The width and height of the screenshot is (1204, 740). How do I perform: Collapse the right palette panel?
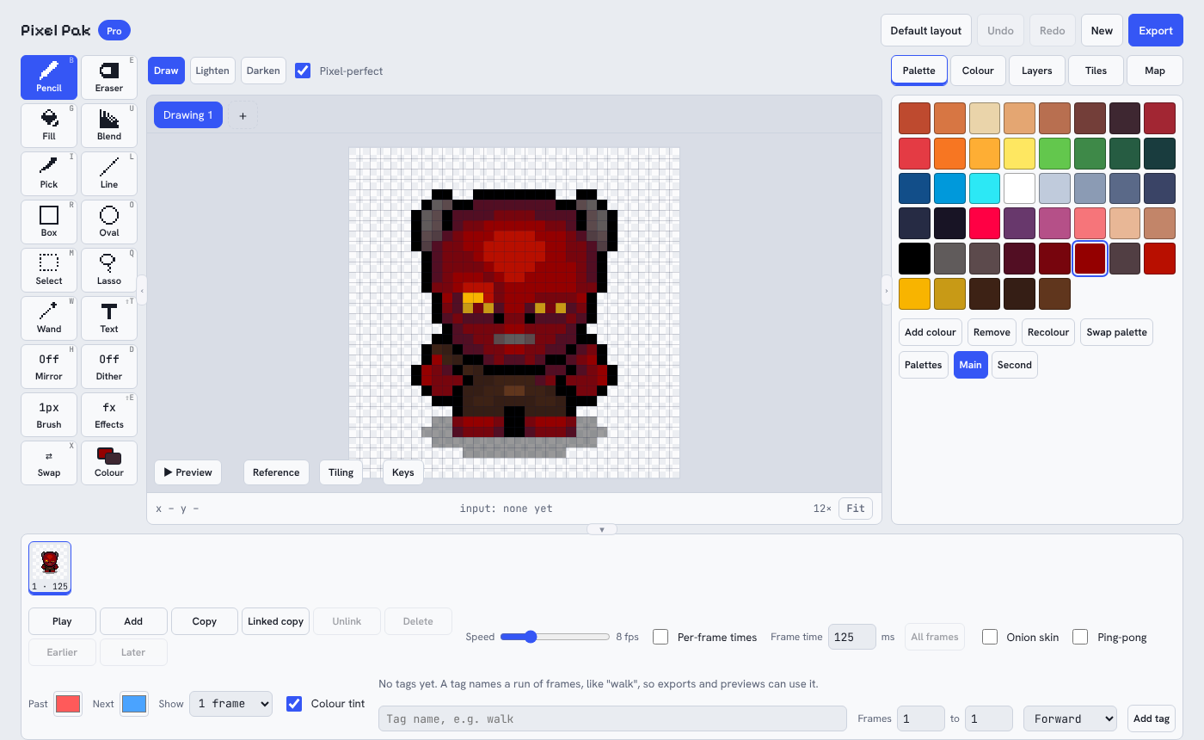887,291
